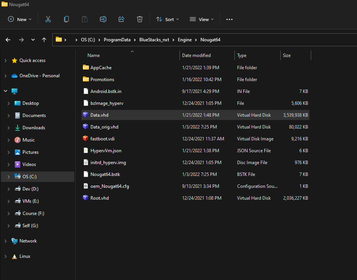357x280 pixels.
Task: Click the HypervVm.json file icon
Action: coord(86,150)
